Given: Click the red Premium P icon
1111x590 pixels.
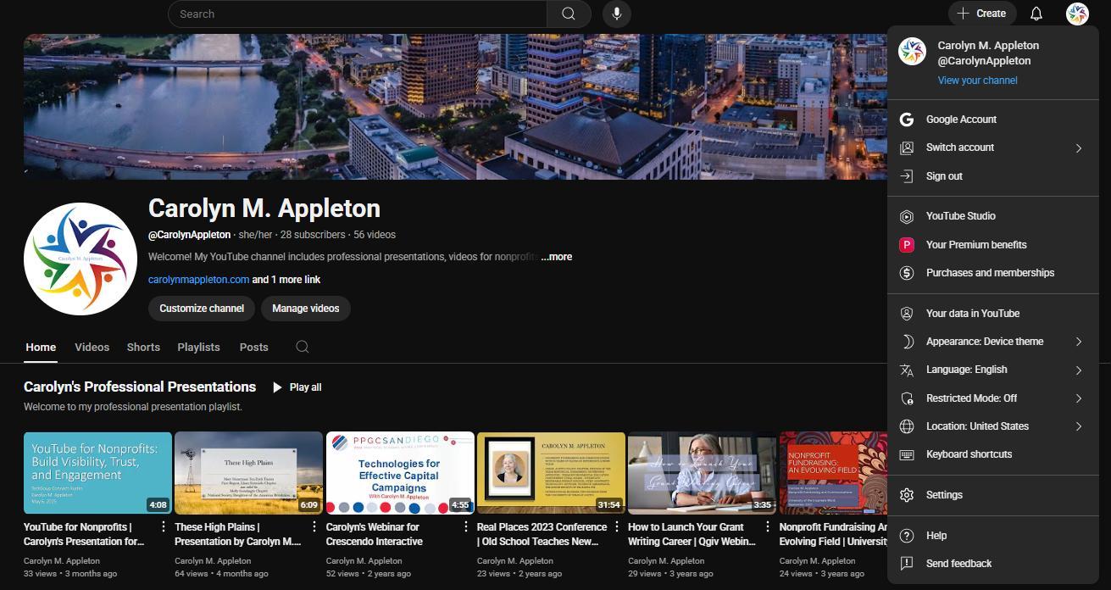Looking at the screenshot, I should 907,245.
